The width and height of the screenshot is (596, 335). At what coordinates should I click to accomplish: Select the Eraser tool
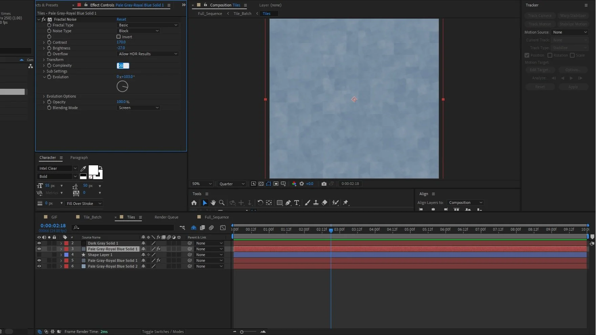pyautogui.click(x=324, y=203)
